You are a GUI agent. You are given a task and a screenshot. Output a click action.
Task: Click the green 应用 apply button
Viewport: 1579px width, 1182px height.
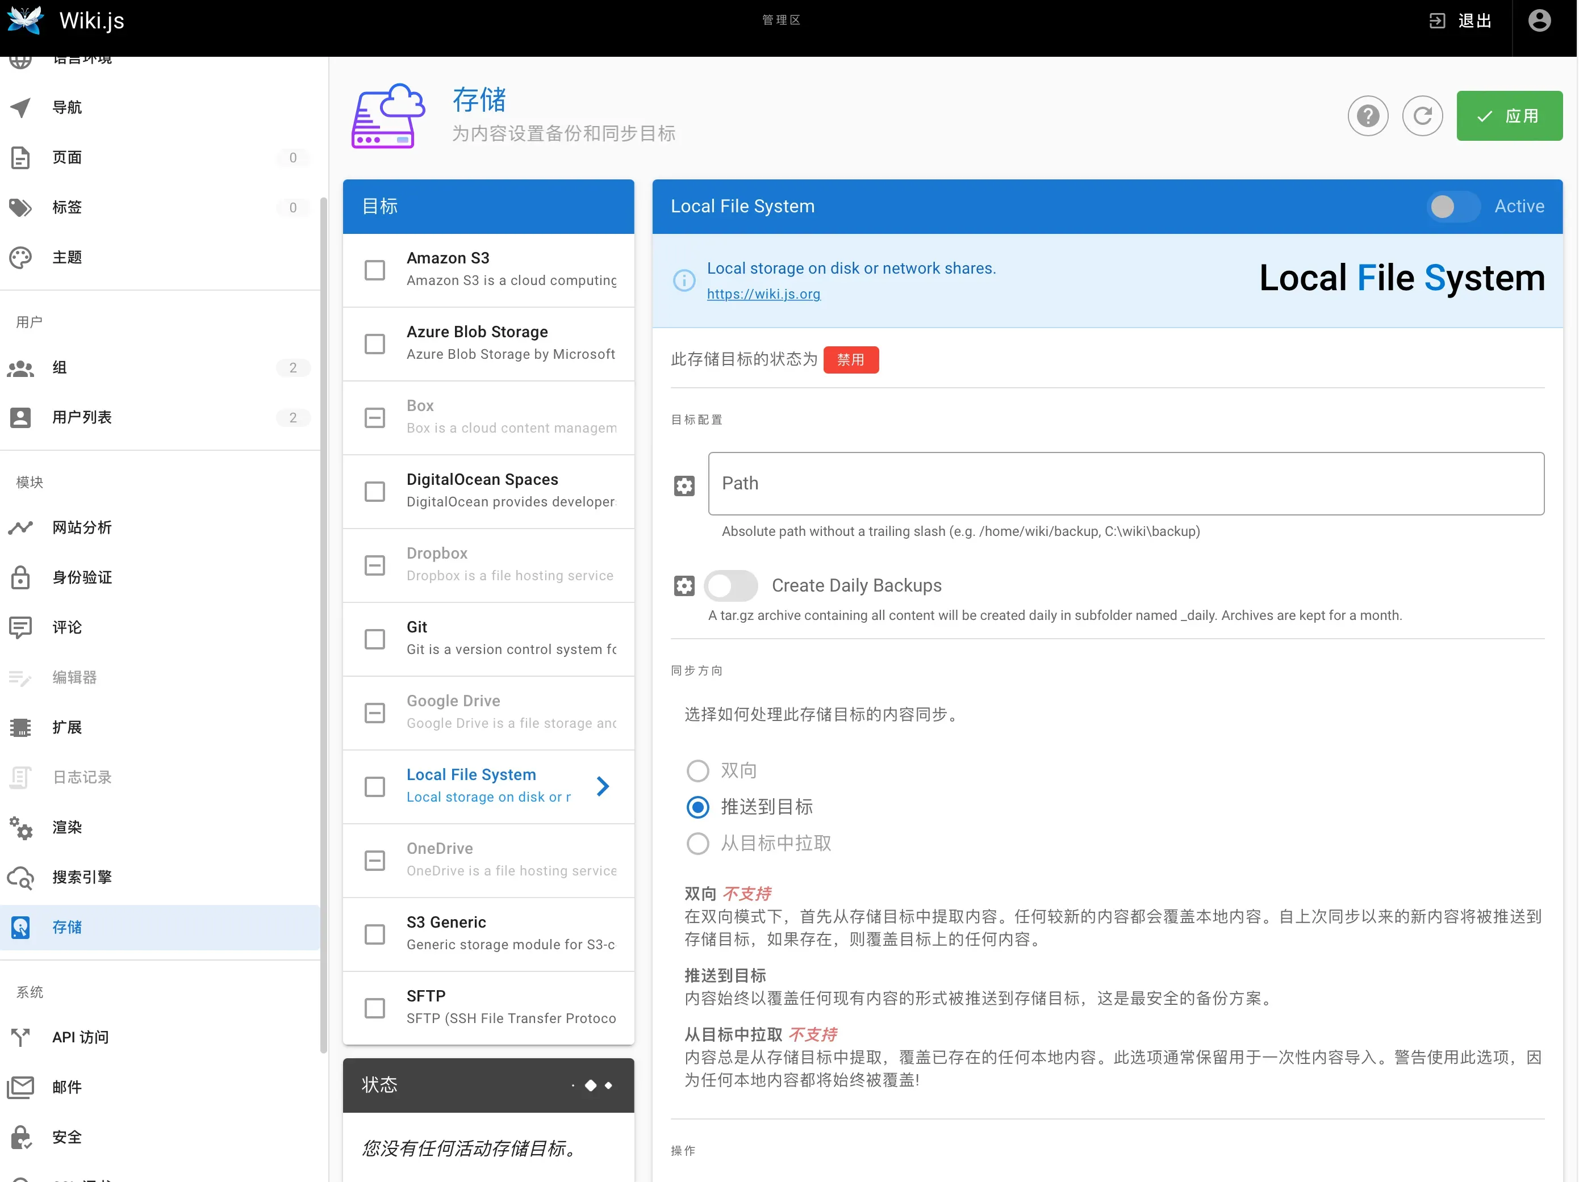(x=1509, y=116)
